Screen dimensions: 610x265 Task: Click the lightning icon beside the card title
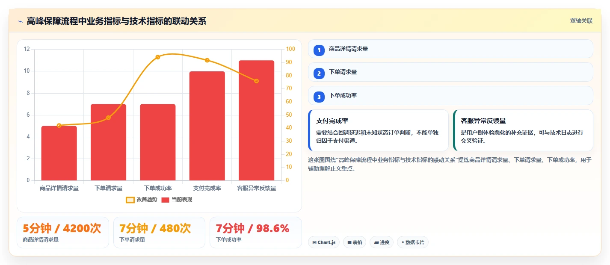(20, 21)
